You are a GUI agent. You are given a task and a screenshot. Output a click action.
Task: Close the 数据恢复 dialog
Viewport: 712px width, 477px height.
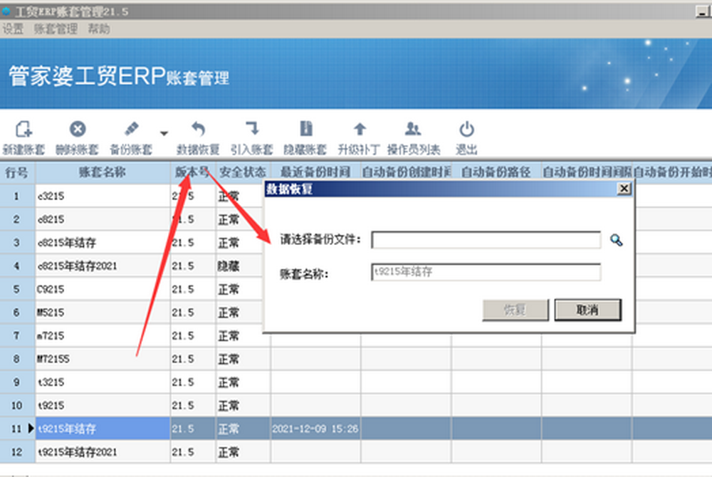624,189
